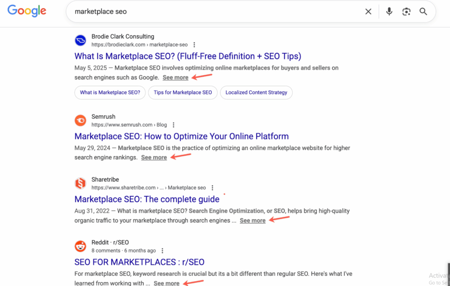
Task: Open three-dot menu beside Reddit comments line
Action: click(163, 251)
